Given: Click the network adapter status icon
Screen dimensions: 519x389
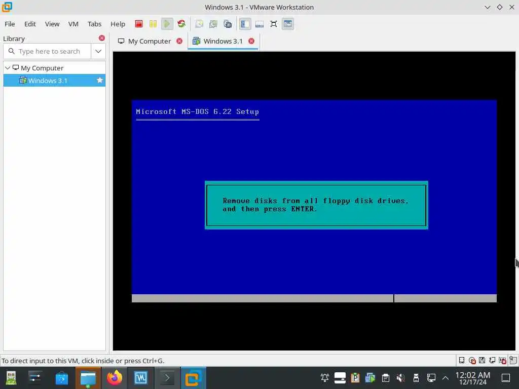Looking at the screenshot, I should (492, 360).
